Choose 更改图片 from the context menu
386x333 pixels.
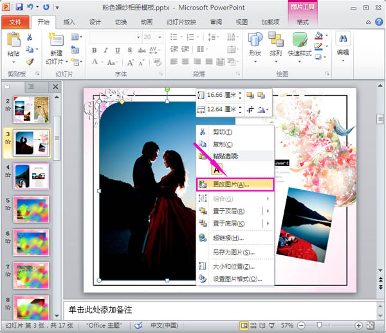pyautogui.click(x=234, y=184)
